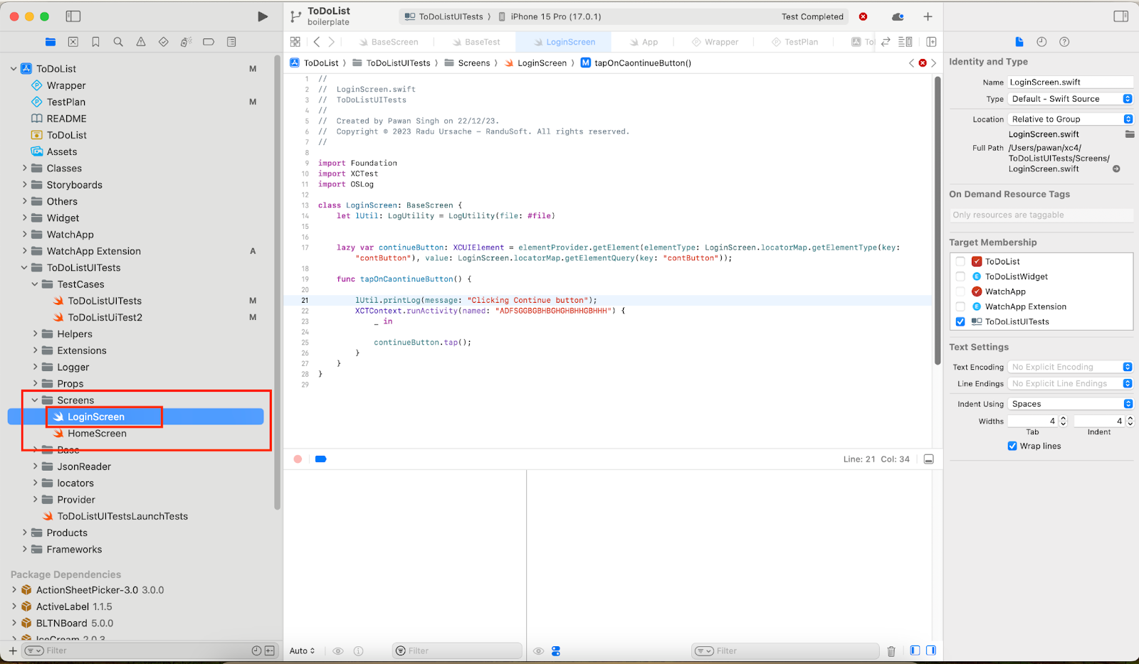Open the Breakpoint navigator
Screen dimensions: 1139x664
click(x=209, y=42)
